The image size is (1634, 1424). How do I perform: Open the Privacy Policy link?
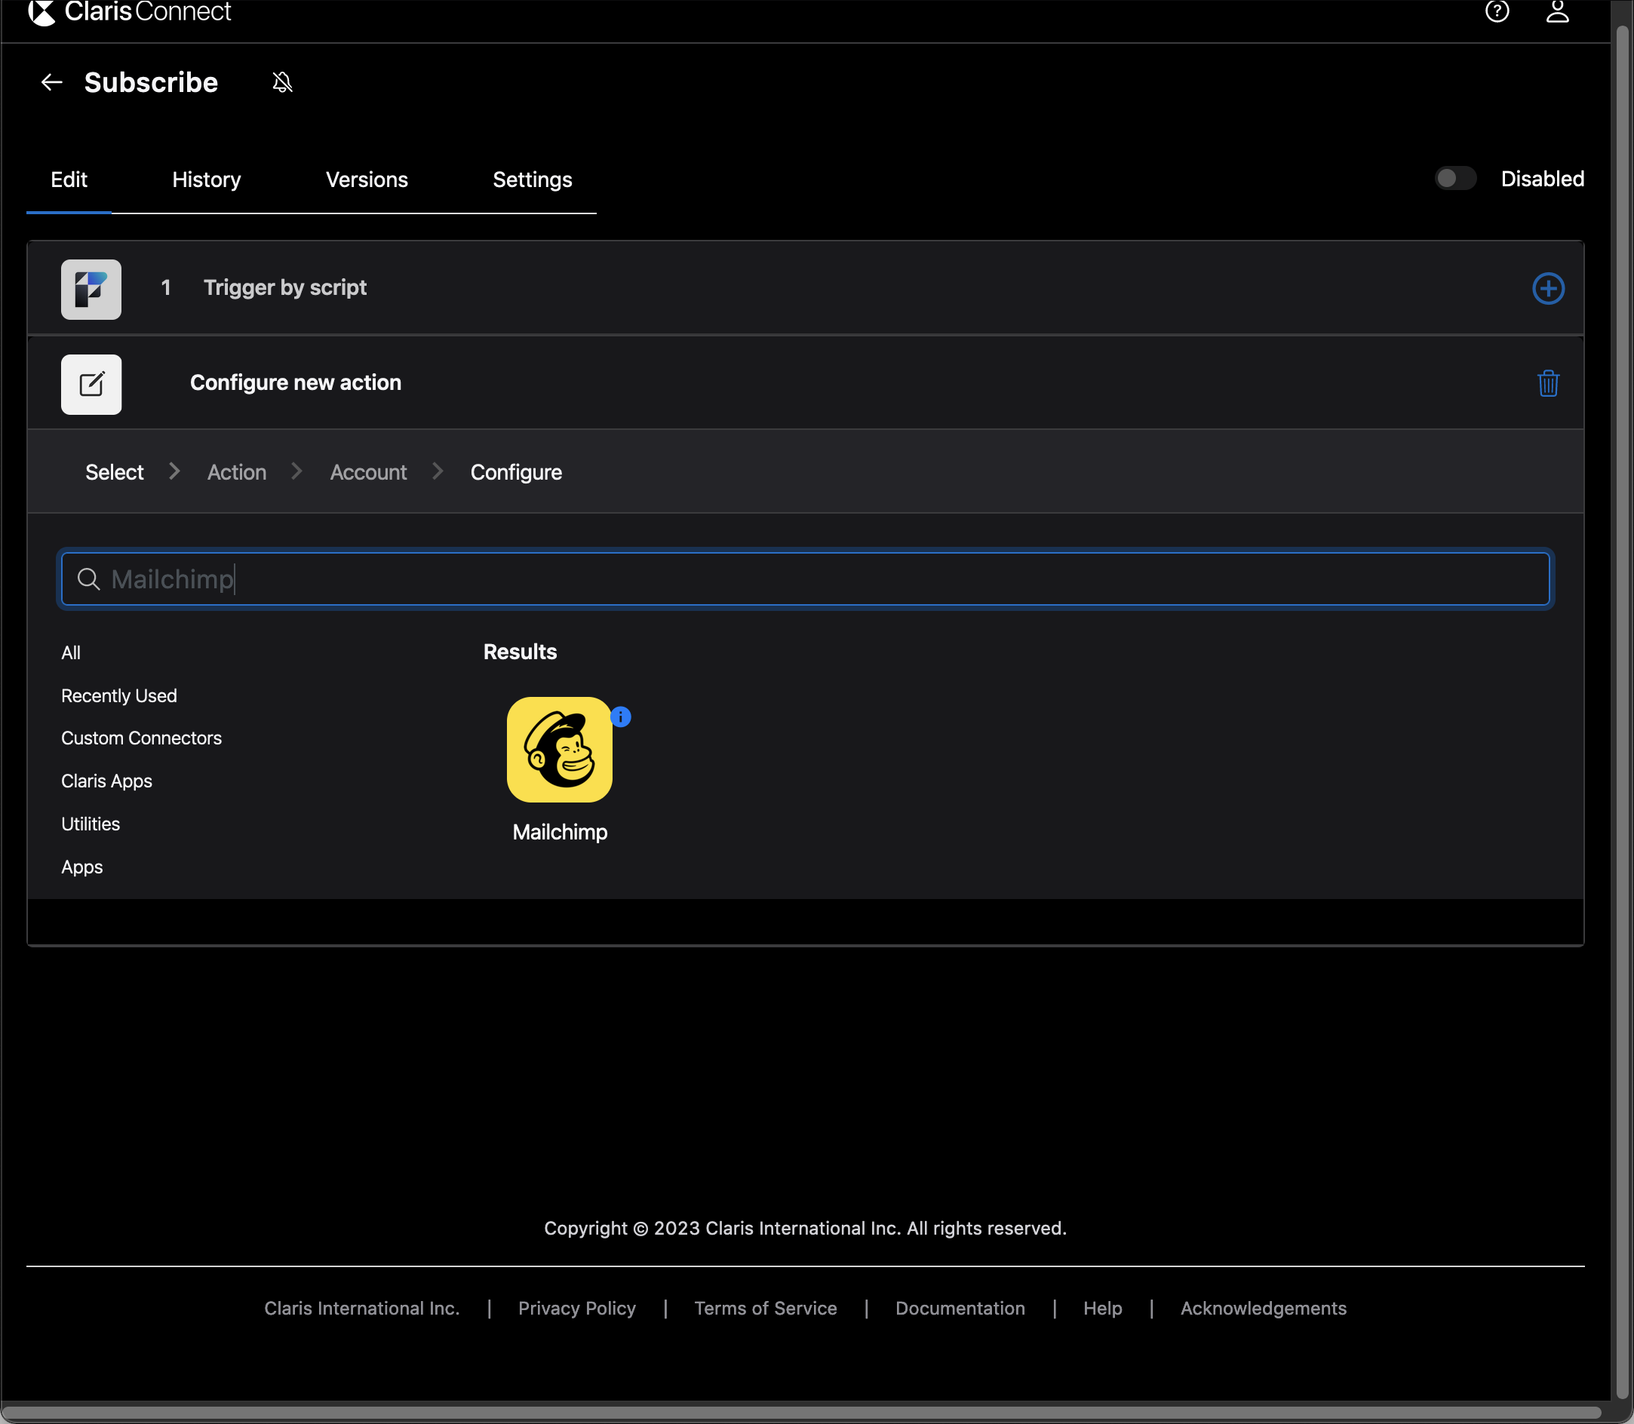click(x=576, y=1308)
